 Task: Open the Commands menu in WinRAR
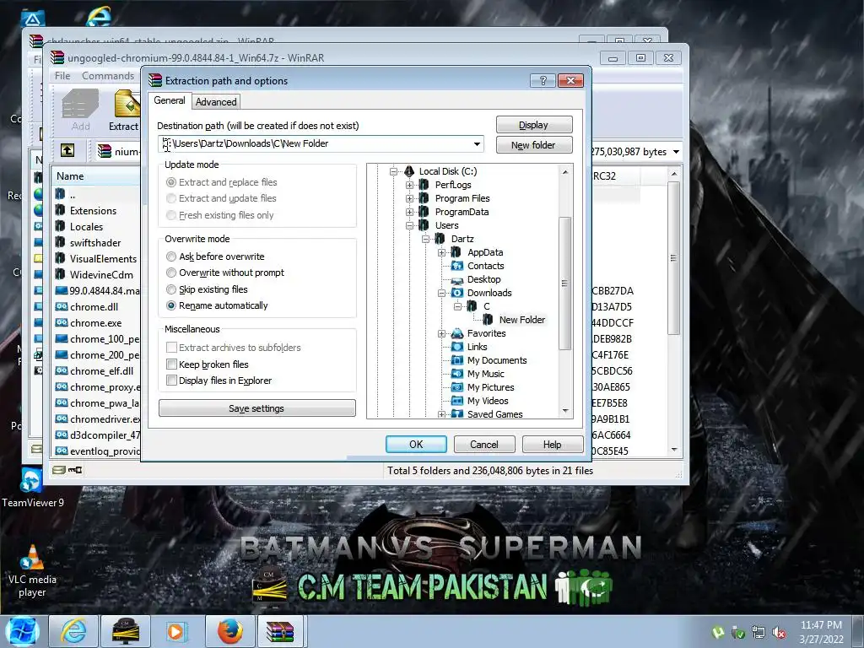coord(108,75)
